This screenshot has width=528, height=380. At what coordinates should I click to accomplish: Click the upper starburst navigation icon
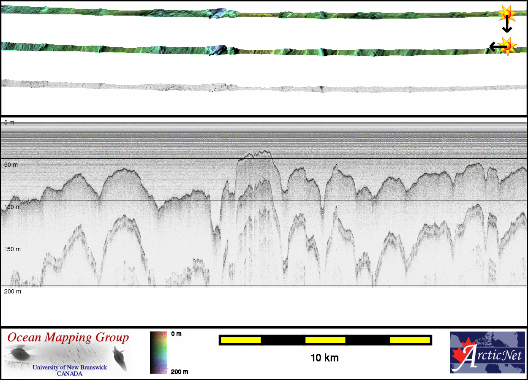[506, 14]
